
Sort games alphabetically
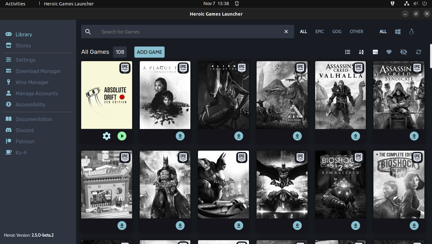(x=361, y=52)
